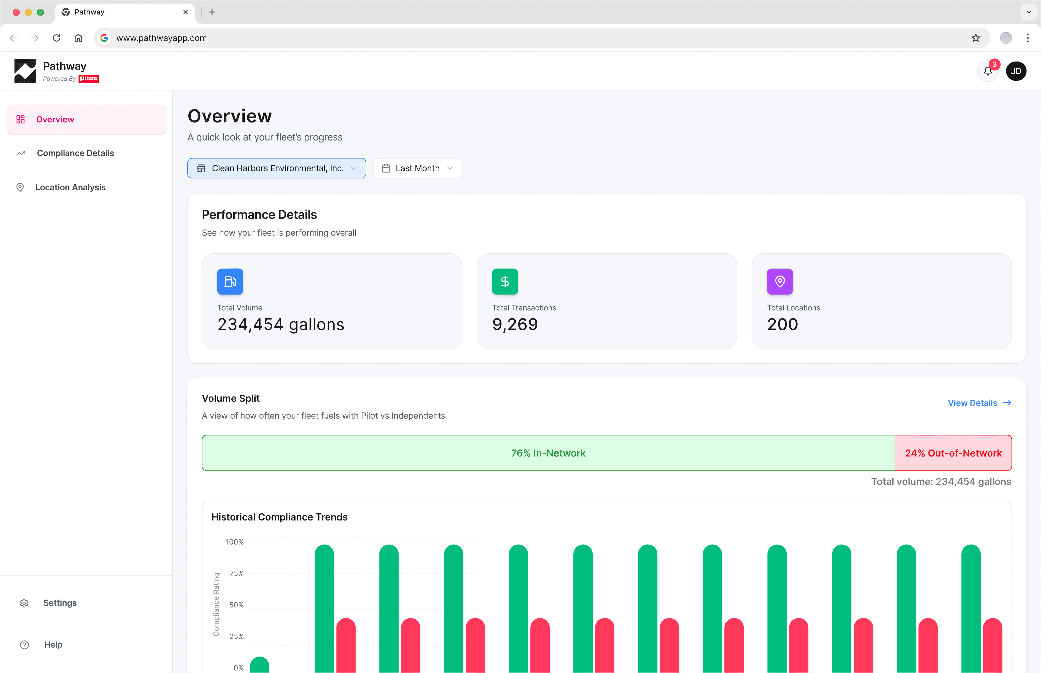Reload the page in browser
Image resolution: width=1041 pixels, height=673 pixels.
(x=56, y=38)
